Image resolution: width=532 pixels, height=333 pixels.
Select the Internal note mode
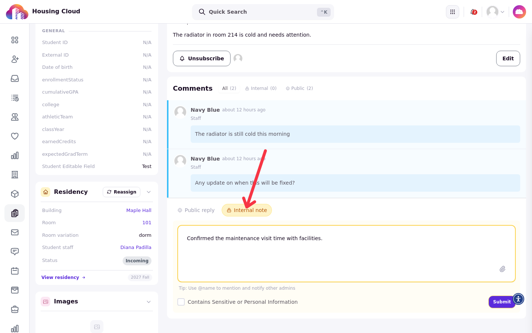(x=247, y=210)
